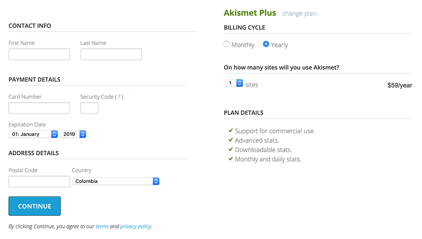Focus the Security Code field
The height and width of the screenshot is (239, 422).
point(89,108)
